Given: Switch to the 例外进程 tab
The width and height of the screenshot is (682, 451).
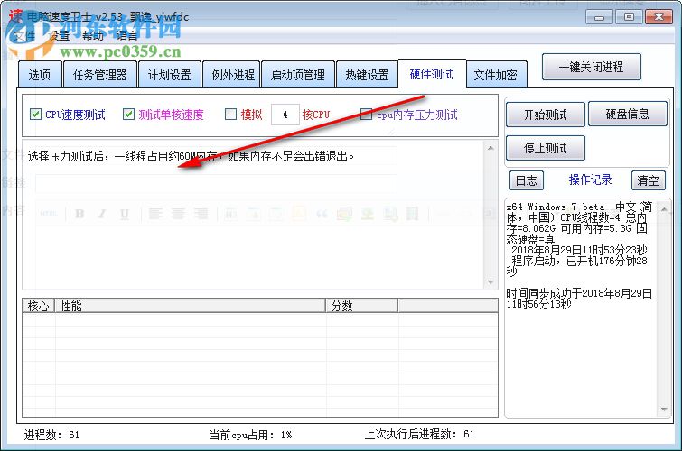Looking at the screenshot, I should (x=233, y=75).
